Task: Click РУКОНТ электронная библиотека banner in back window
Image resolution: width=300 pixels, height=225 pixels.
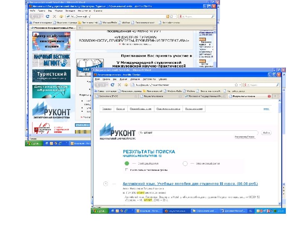Action: 52,110
